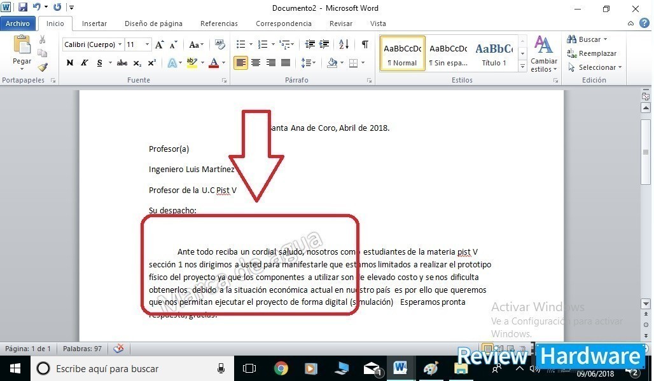
Task: Open Fuente dialog launcher
Action: [224, 81]
